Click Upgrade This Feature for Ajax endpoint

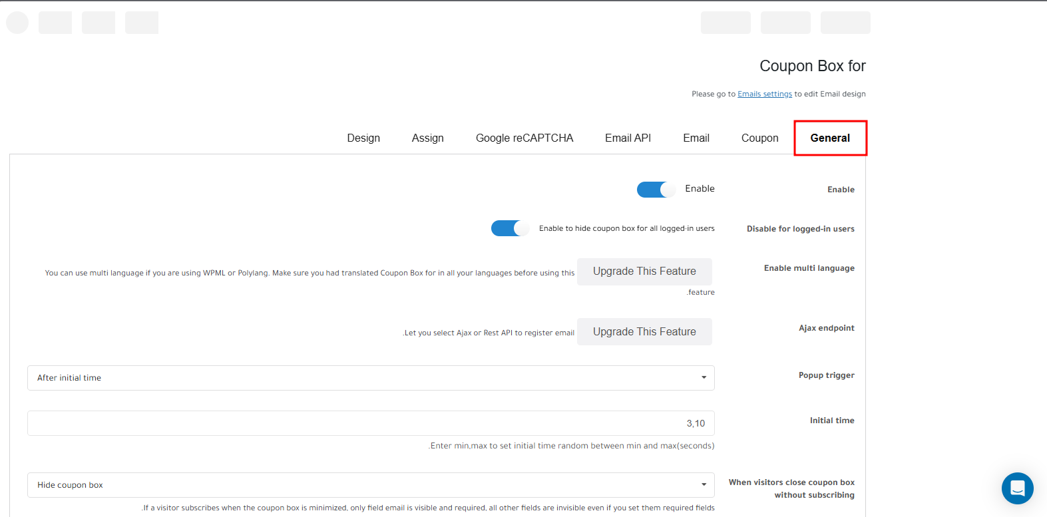[x=644, y=332]
